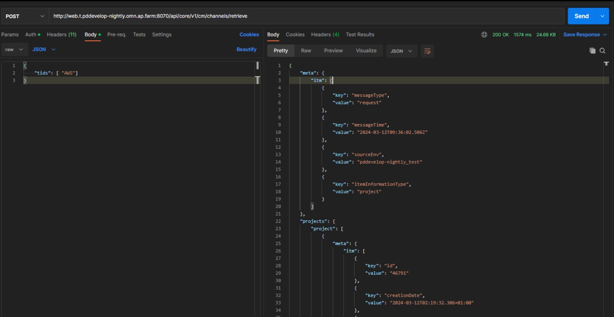Viewport: 614px width, 317px height.
Task: Open the request body JSON language dropdown
Action: tap(44, 49)
